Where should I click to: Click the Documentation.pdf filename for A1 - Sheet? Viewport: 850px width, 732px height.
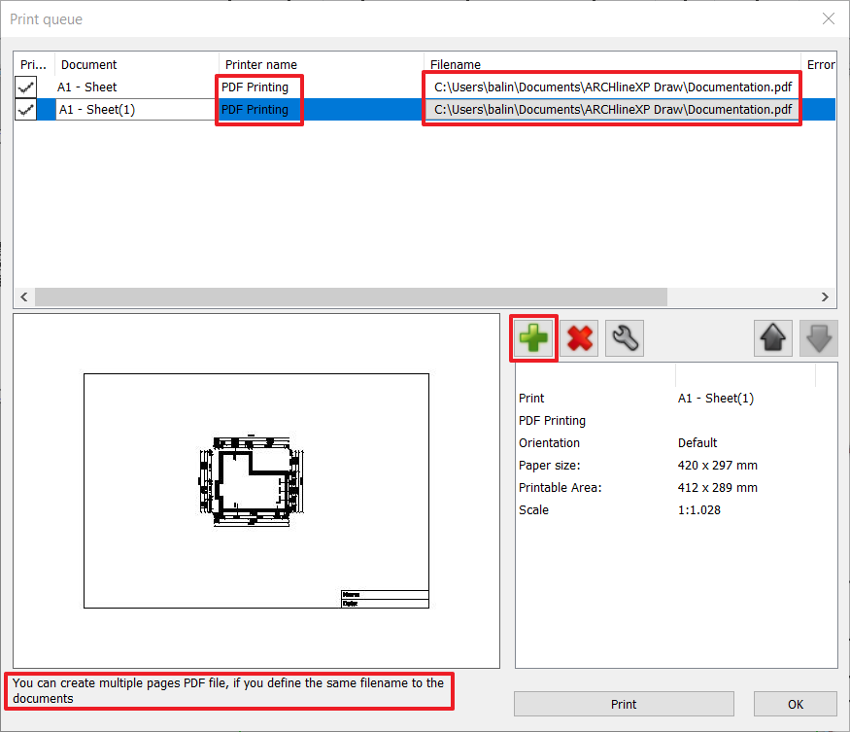pos(611,87)
